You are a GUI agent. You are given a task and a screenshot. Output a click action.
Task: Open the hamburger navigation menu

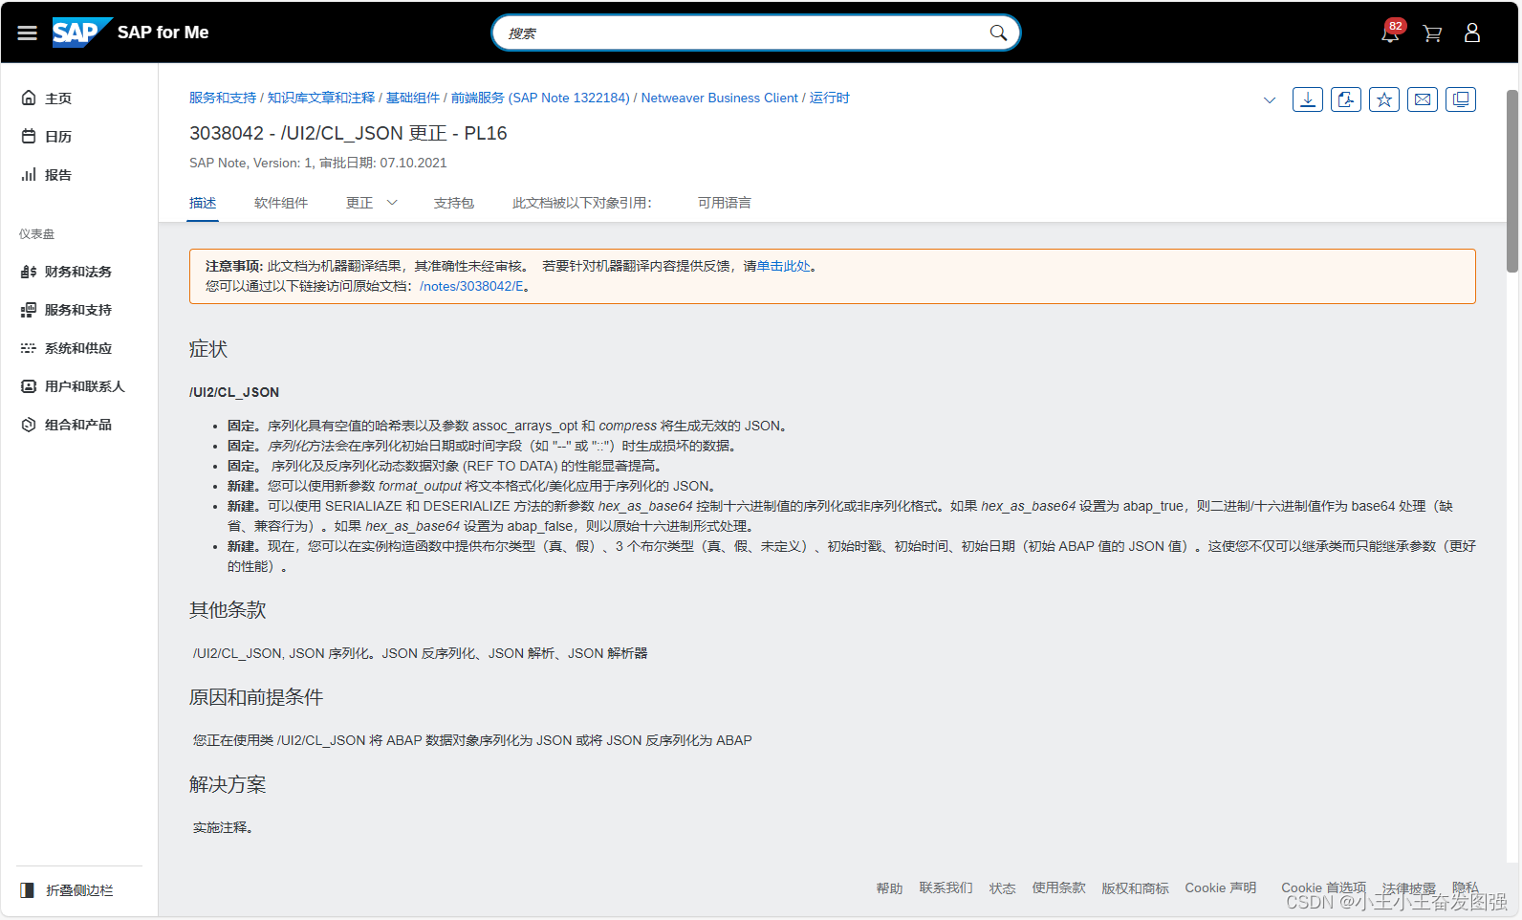coord(27,33)
